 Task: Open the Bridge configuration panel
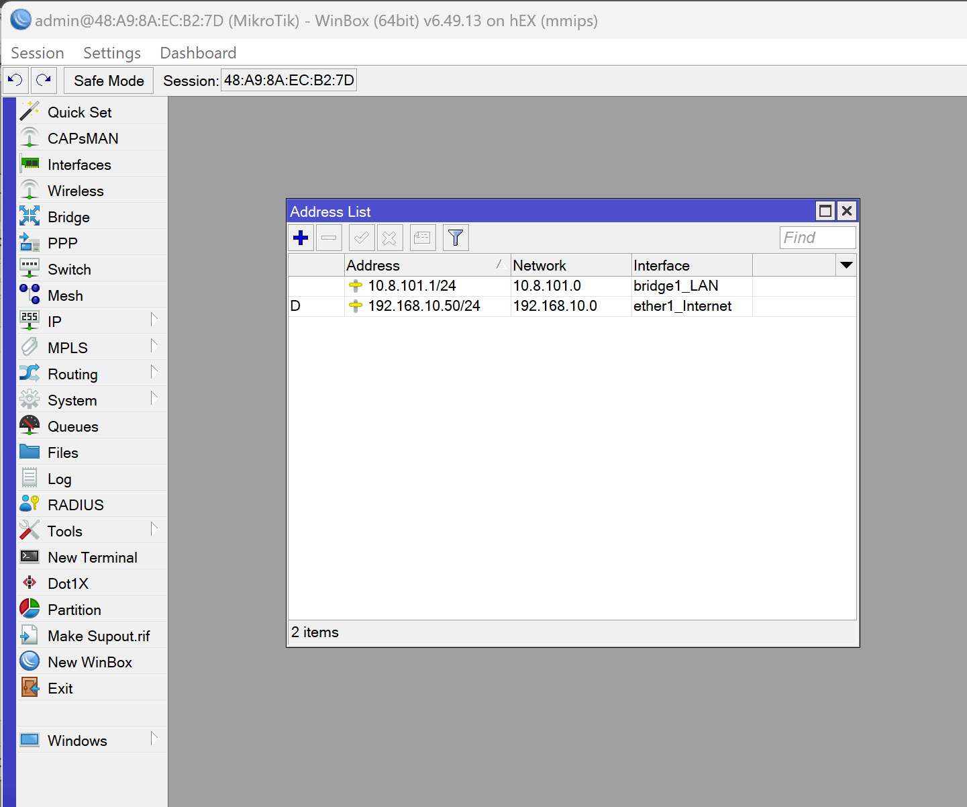click(x=68, y=217)
